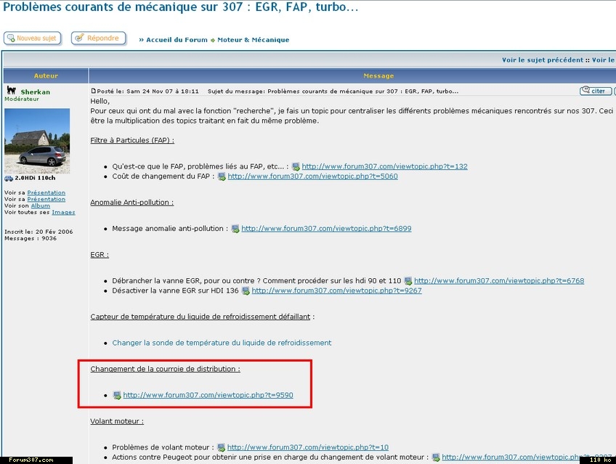Image resolution: width=616 pixels, height=464 pixels.
Task: Click Changement de la courroie heading
Action: [165, 369]
